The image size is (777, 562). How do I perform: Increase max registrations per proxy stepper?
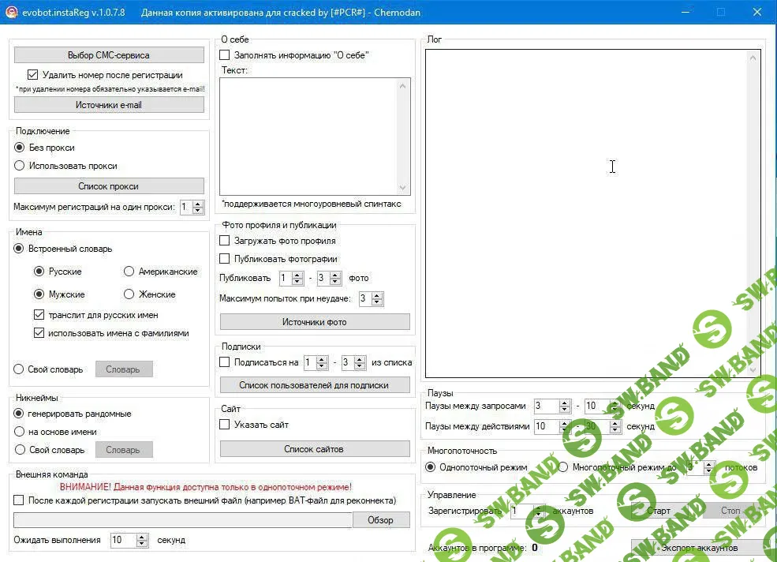[198, 204]
